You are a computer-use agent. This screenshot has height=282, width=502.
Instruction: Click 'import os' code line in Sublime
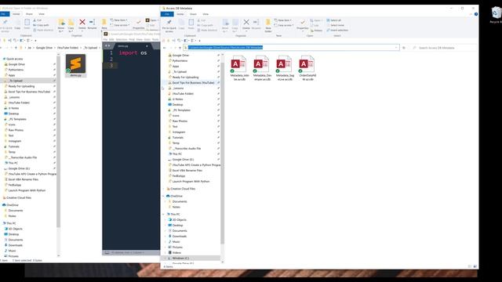point(133,52)
